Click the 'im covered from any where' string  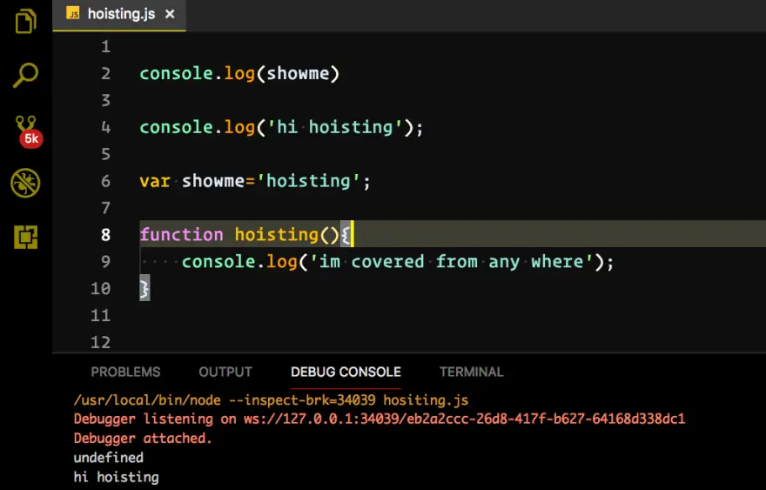(452, 262)
